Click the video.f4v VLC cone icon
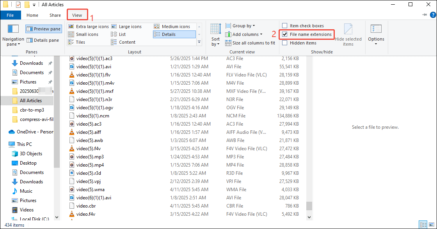Viewport: 437px width, 229px height. point(72,214)
